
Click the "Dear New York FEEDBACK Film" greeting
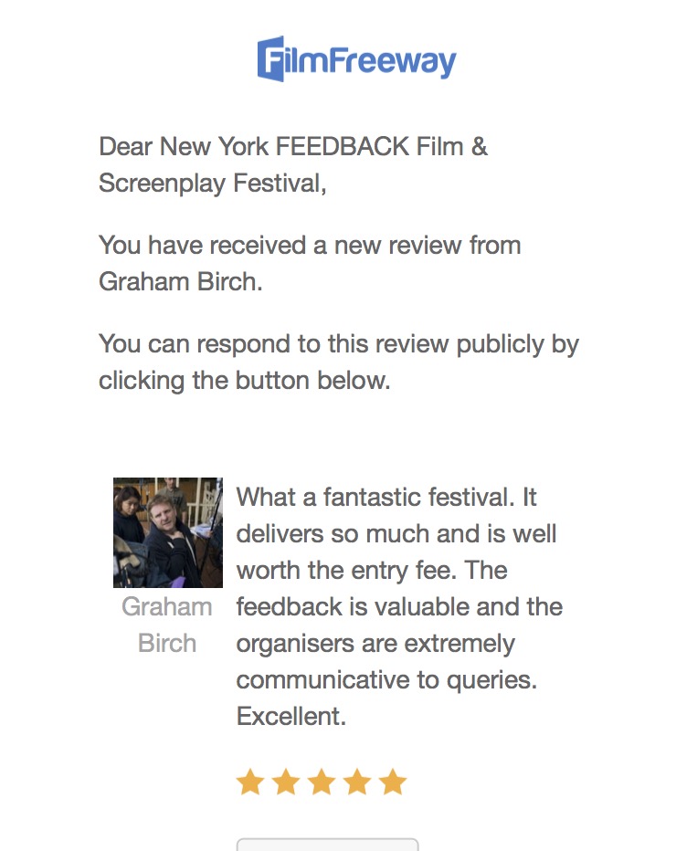tap(293, 146)
